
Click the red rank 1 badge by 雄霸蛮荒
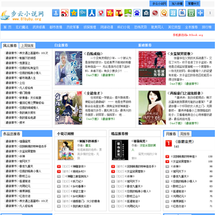pos(168,143)
